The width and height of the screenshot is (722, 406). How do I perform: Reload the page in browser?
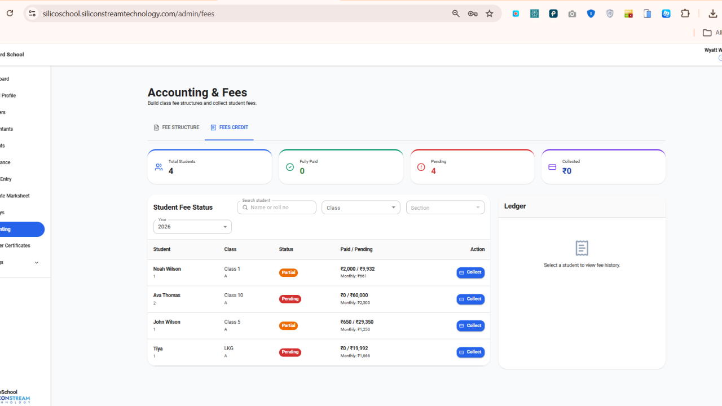point(10,13)
